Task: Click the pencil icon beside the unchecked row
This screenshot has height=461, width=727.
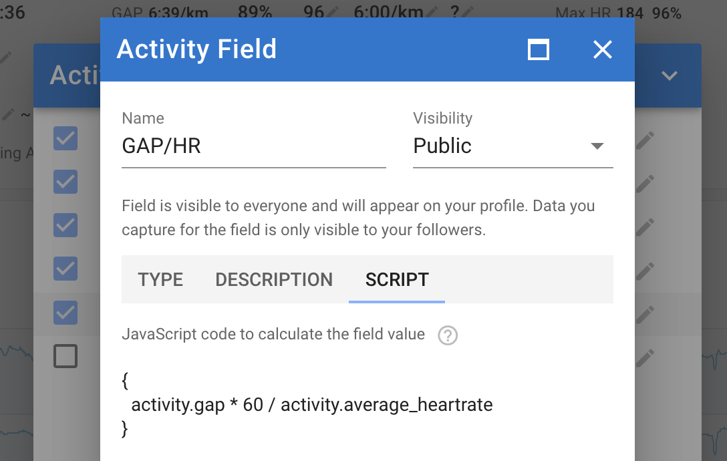Action: coord(645,357)
